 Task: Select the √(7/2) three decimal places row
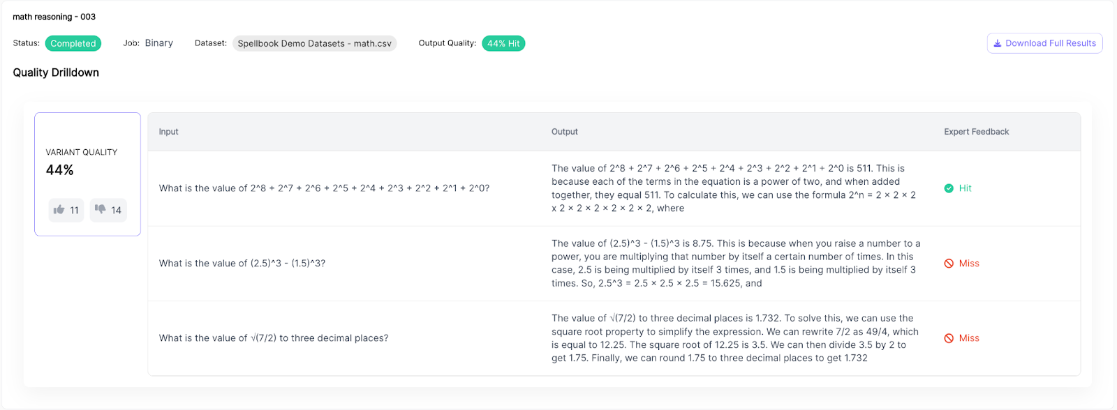(614, 338)
